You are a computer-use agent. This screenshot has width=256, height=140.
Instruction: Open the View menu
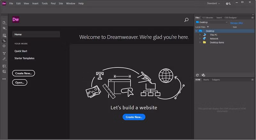pyautogui.click(x=26, y=4)
